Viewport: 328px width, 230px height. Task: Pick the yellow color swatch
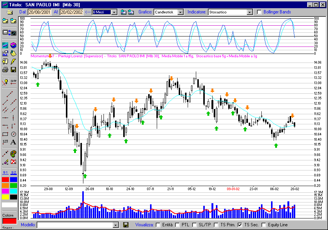6,197
